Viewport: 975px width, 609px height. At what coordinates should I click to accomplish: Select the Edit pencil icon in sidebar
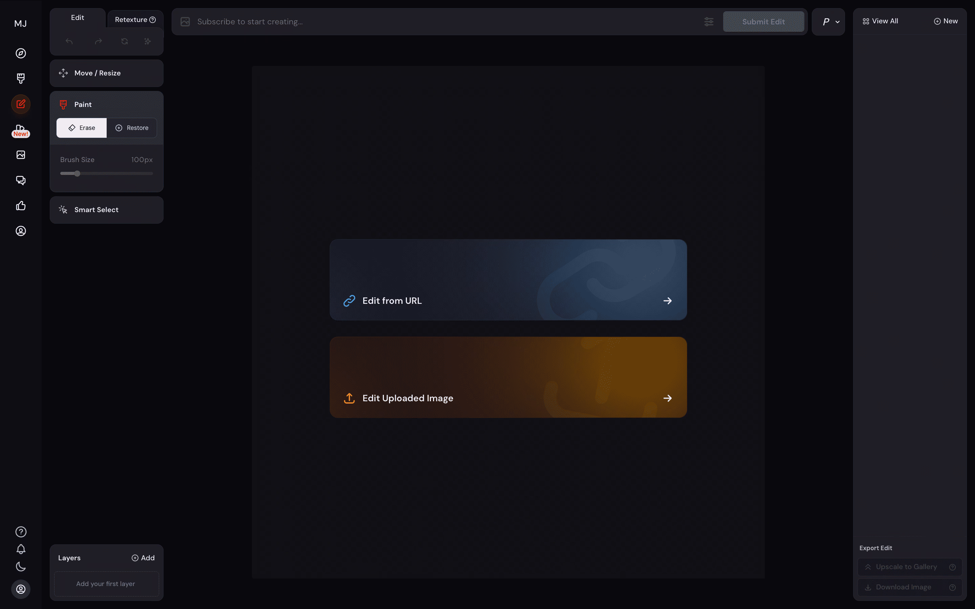(x=21, y=104)
